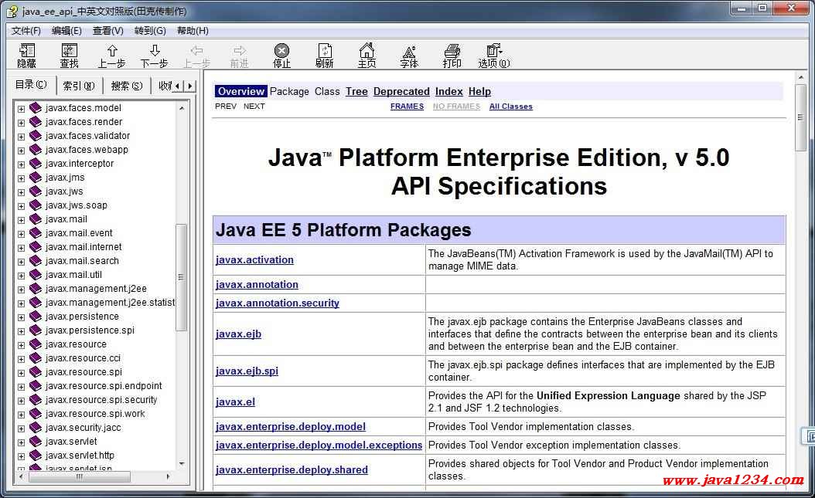Open the javax.enterprise.deploy.model package link
The image size is (815, 498).
click(291, 426)
